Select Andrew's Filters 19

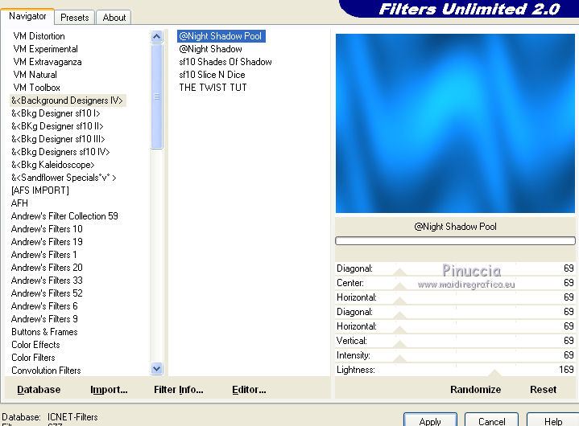click(x=47, y=242)
